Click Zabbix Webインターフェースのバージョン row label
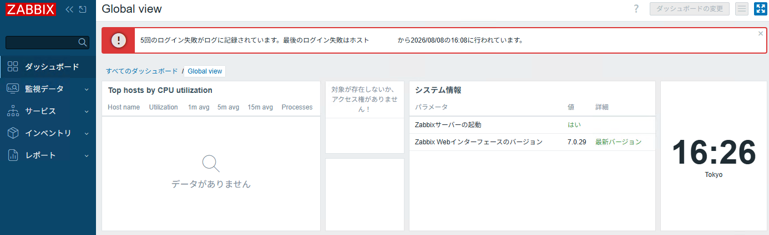The width and height of the screenshot is (769, 235). coord(479,142)
